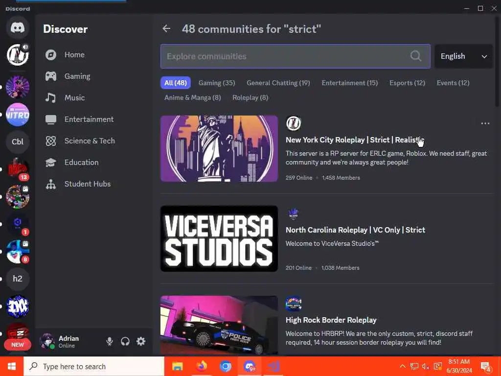
Task: Click the New York City Roleplay server avatar
Action: [294, 123]
